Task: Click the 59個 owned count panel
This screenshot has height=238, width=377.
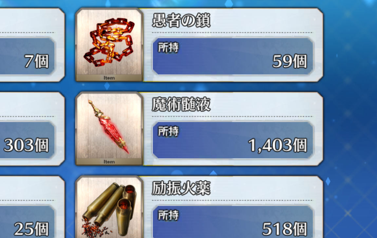Action: pos(233,56)
